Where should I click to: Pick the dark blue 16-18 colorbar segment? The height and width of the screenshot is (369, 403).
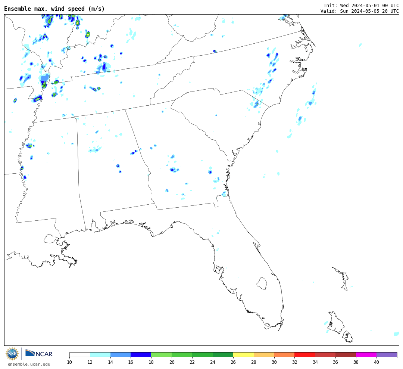[141, 355]
